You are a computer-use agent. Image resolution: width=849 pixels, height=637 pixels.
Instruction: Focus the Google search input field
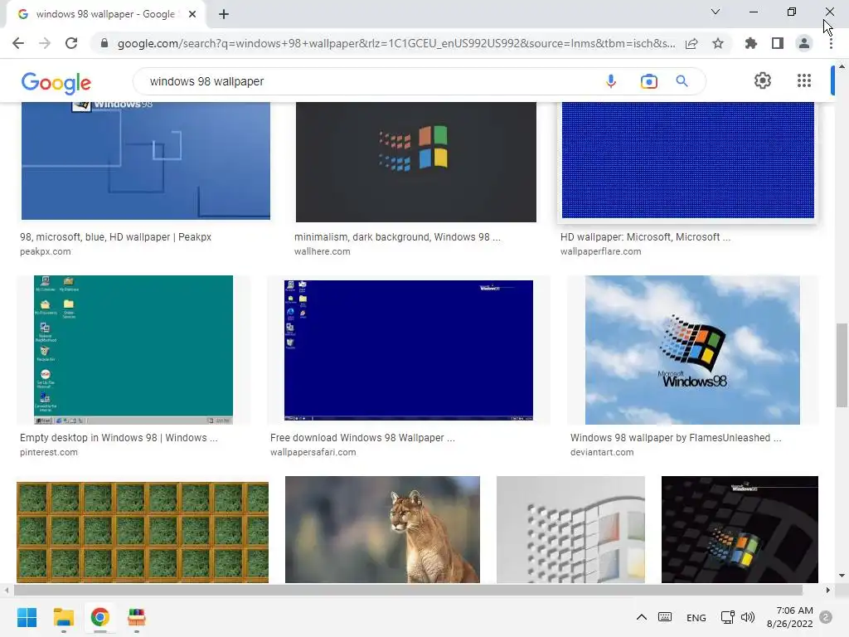pyautogui.click(x=374, y=81)
